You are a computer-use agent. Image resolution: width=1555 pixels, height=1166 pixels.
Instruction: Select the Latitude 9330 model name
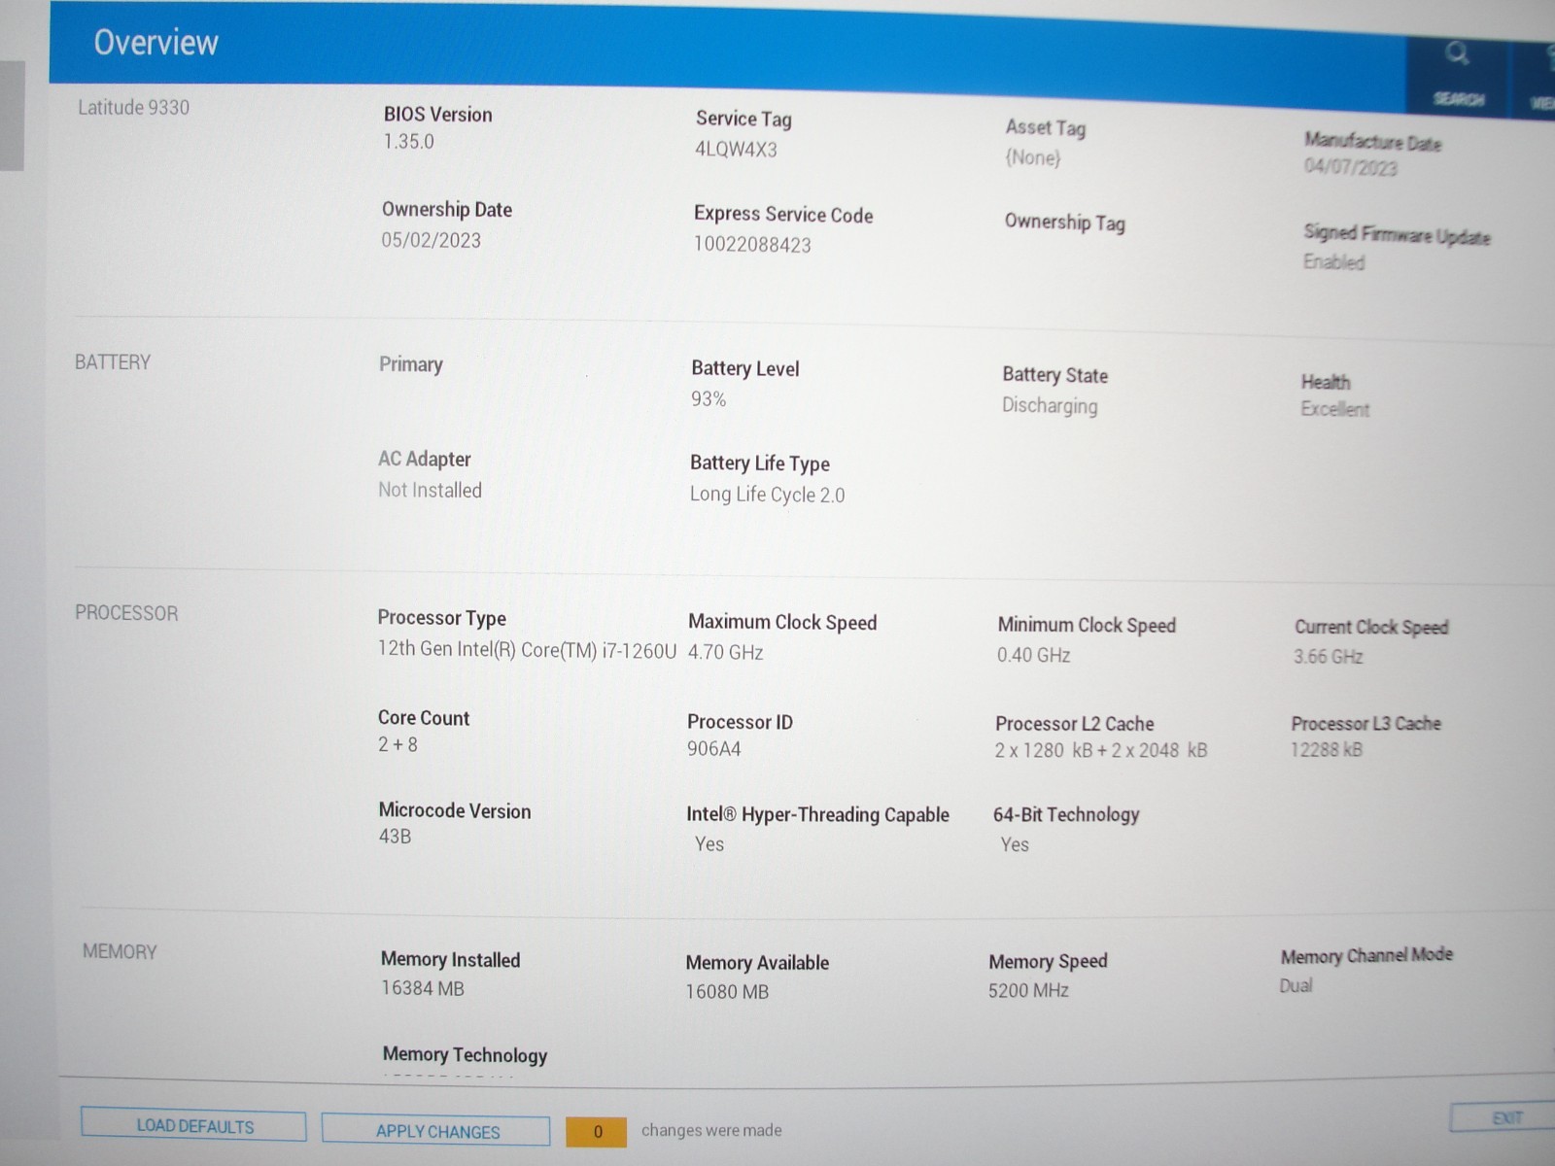[133, 107]
